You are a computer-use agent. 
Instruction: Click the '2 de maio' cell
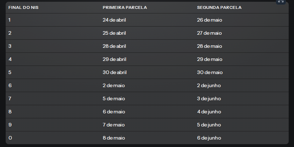point(113,85)
